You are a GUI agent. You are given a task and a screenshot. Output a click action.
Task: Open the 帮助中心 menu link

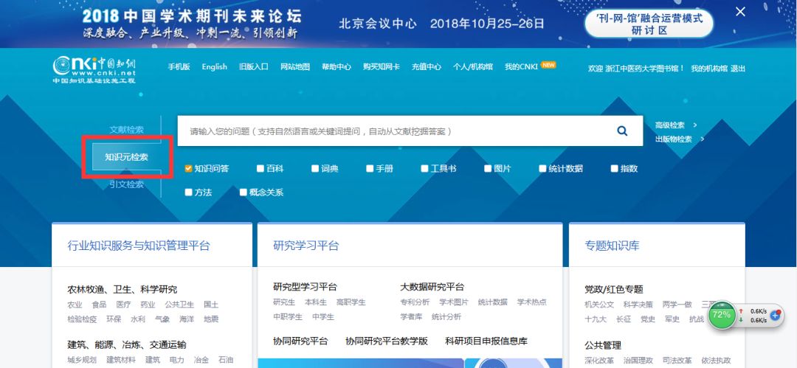[x=336, y=67]
